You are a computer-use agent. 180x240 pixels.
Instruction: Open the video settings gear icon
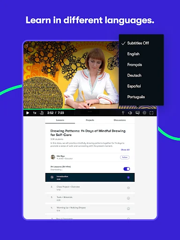click(x=144, y=112)
